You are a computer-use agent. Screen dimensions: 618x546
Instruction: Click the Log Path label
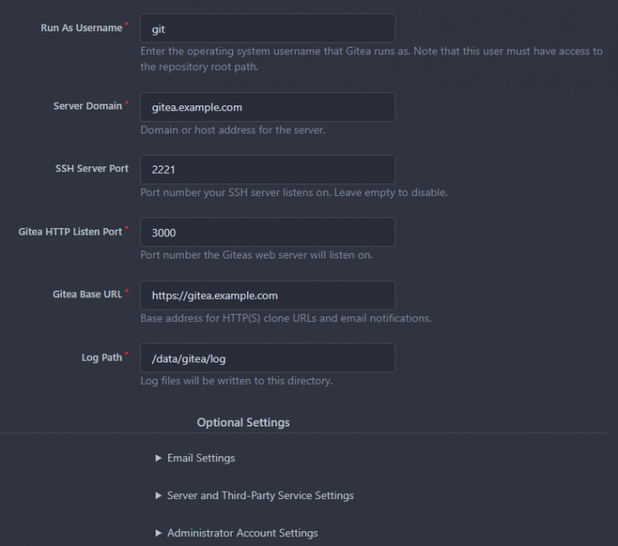click(101, 357)
